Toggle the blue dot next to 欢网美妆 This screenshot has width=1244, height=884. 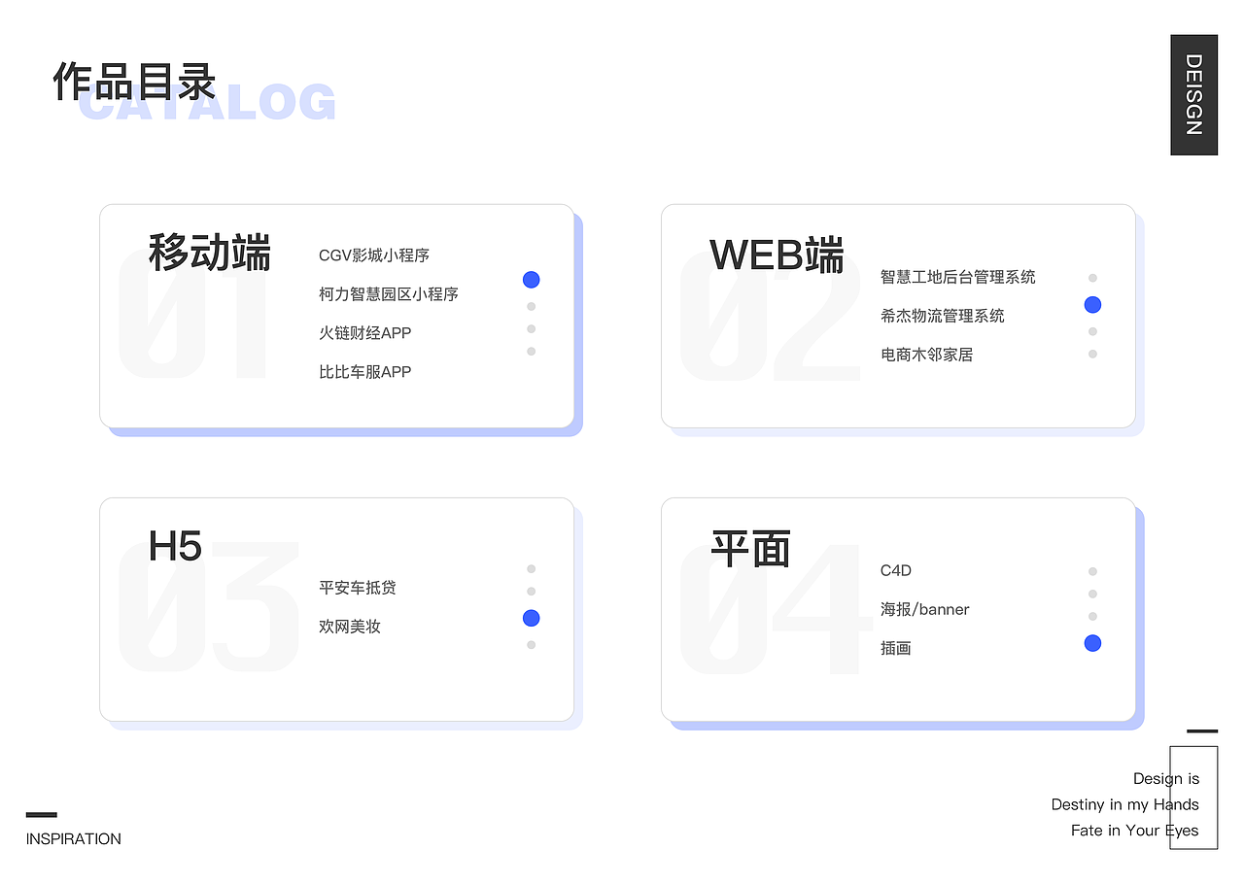531,618
